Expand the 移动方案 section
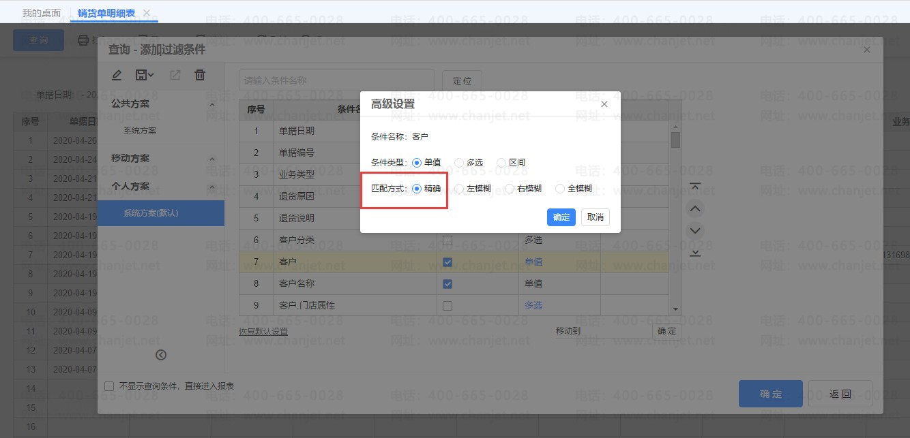 click(212, 157)
